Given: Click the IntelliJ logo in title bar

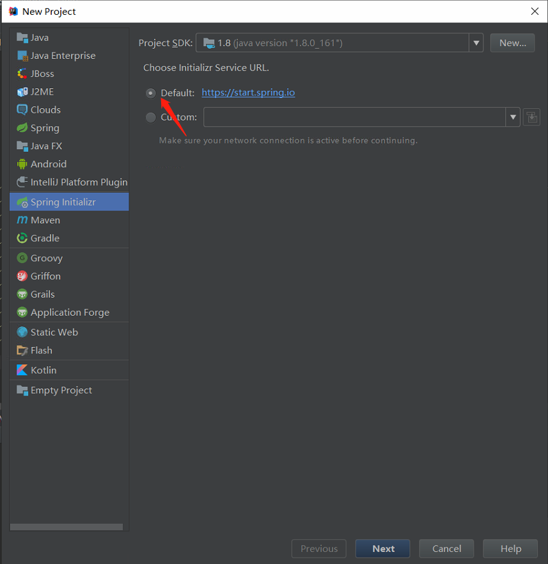Looking at the screenshot, I should coord(13,12).
